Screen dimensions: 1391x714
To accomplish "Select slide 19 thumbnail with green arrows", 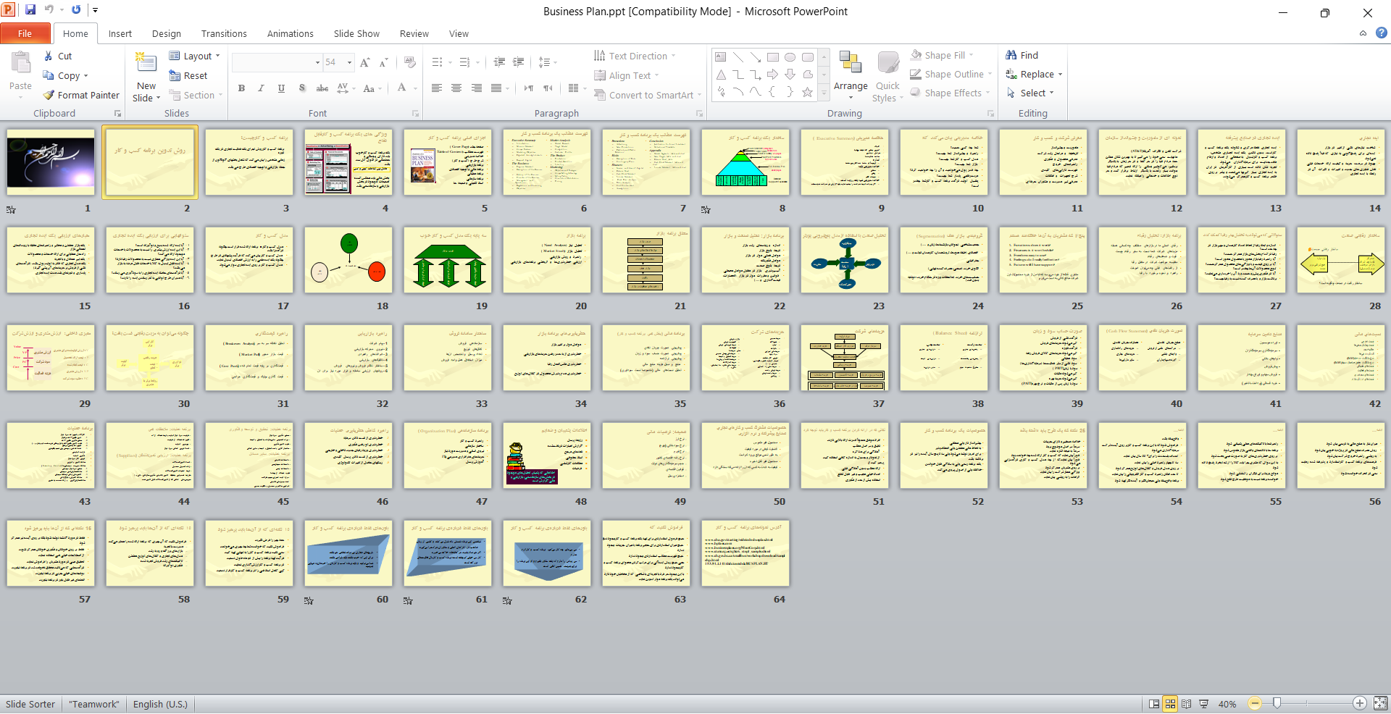I will (x=447, y=260).
